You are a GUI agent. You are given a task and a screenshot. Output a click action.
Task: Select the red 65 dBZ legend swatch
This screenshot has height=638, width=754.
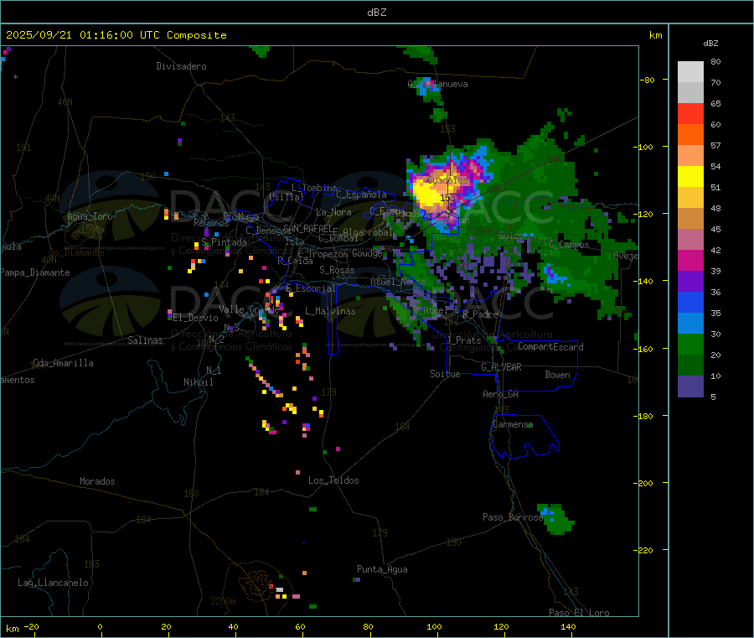[690, 114]
